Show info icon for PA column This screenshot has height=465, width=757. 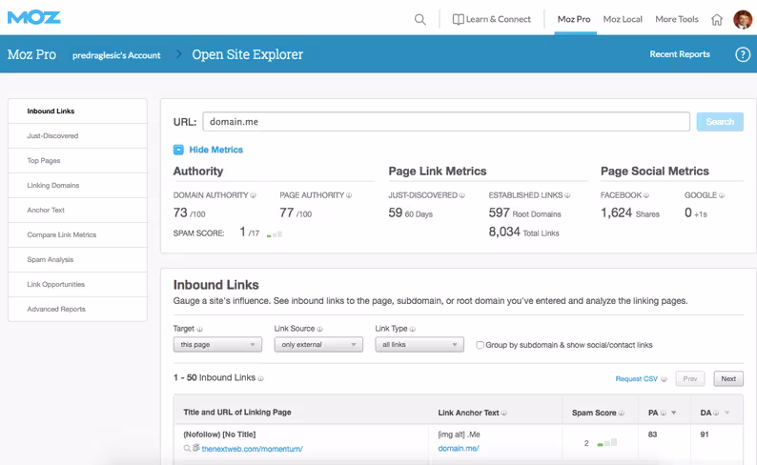pyautogui.click(x=664, y=413)
